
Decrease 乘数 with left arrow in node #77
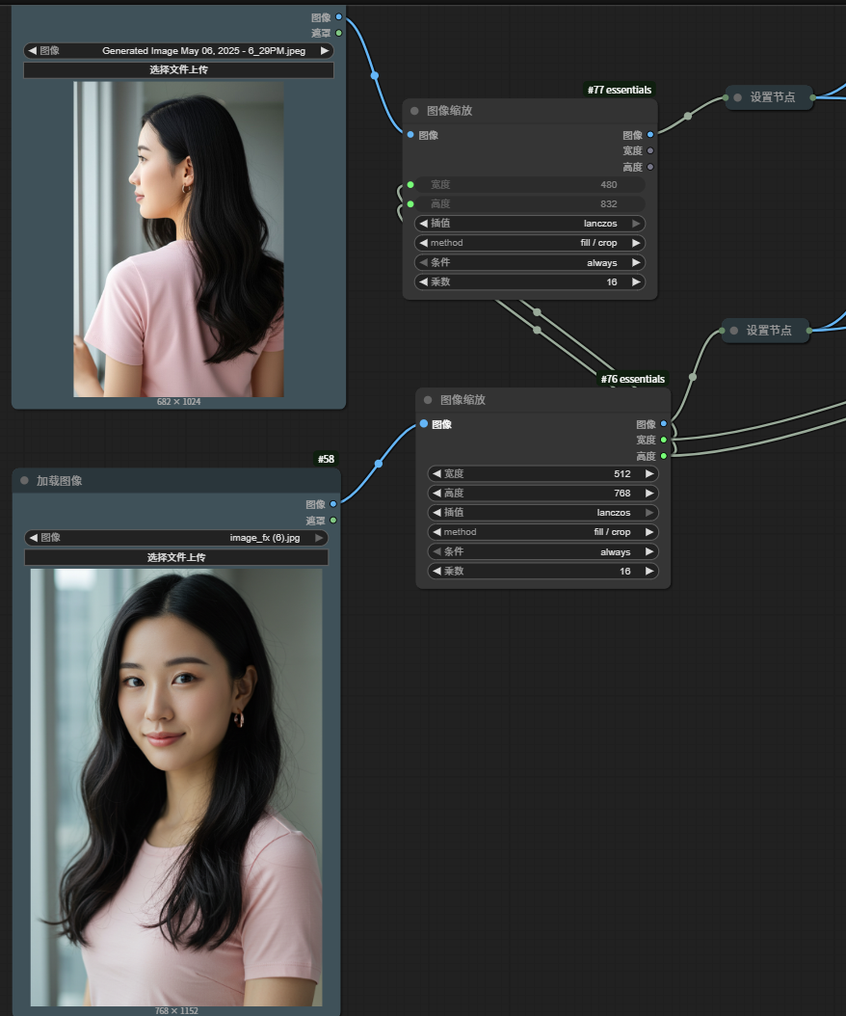[424, 281]
